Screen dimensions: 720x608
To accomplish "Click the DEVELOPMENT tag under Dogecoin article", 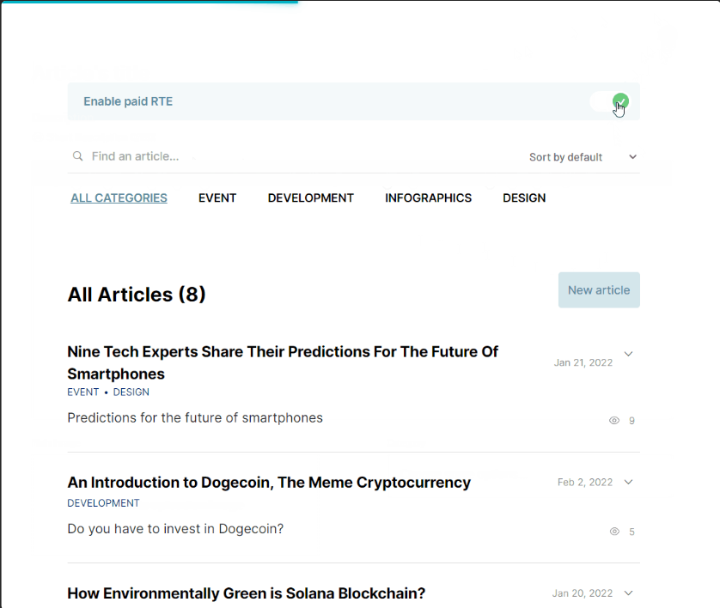I will [103, 503].
